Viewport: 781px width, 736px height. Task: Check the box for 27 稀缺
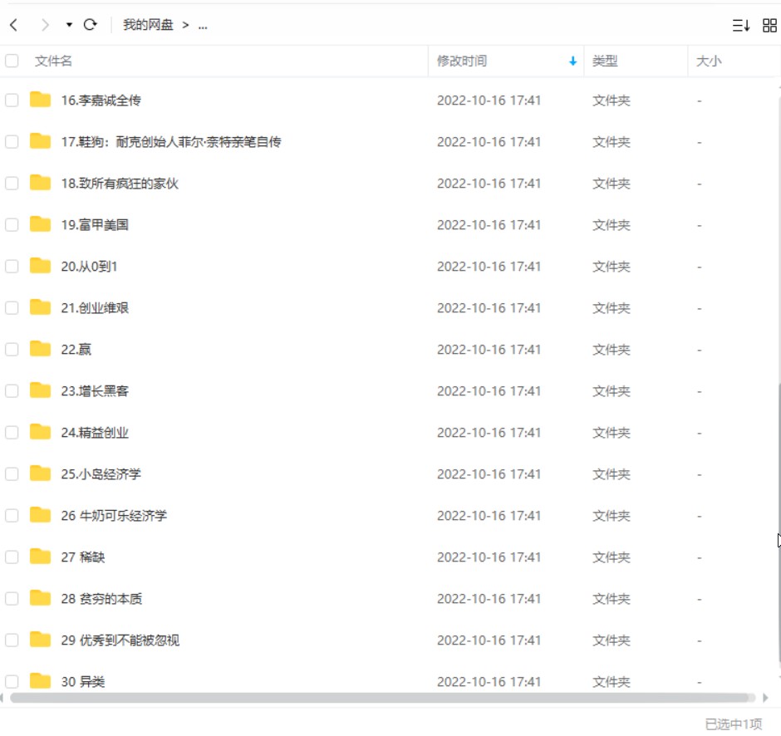coord(12,557)
